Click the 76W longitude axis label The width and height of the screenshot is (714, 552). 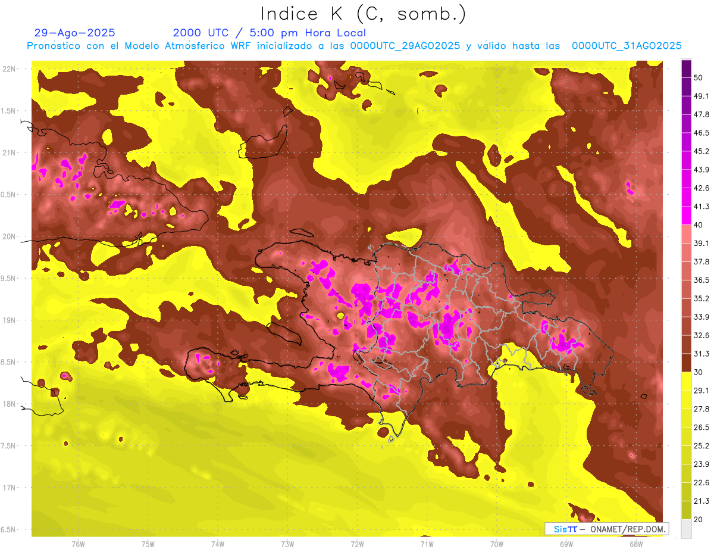(x=78, y=544)
